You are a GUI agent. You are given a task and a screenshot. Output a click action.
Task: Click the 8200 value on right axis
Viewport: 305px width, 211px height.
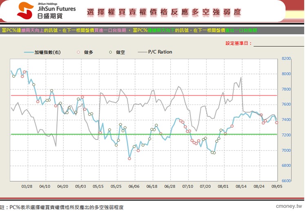286,59
